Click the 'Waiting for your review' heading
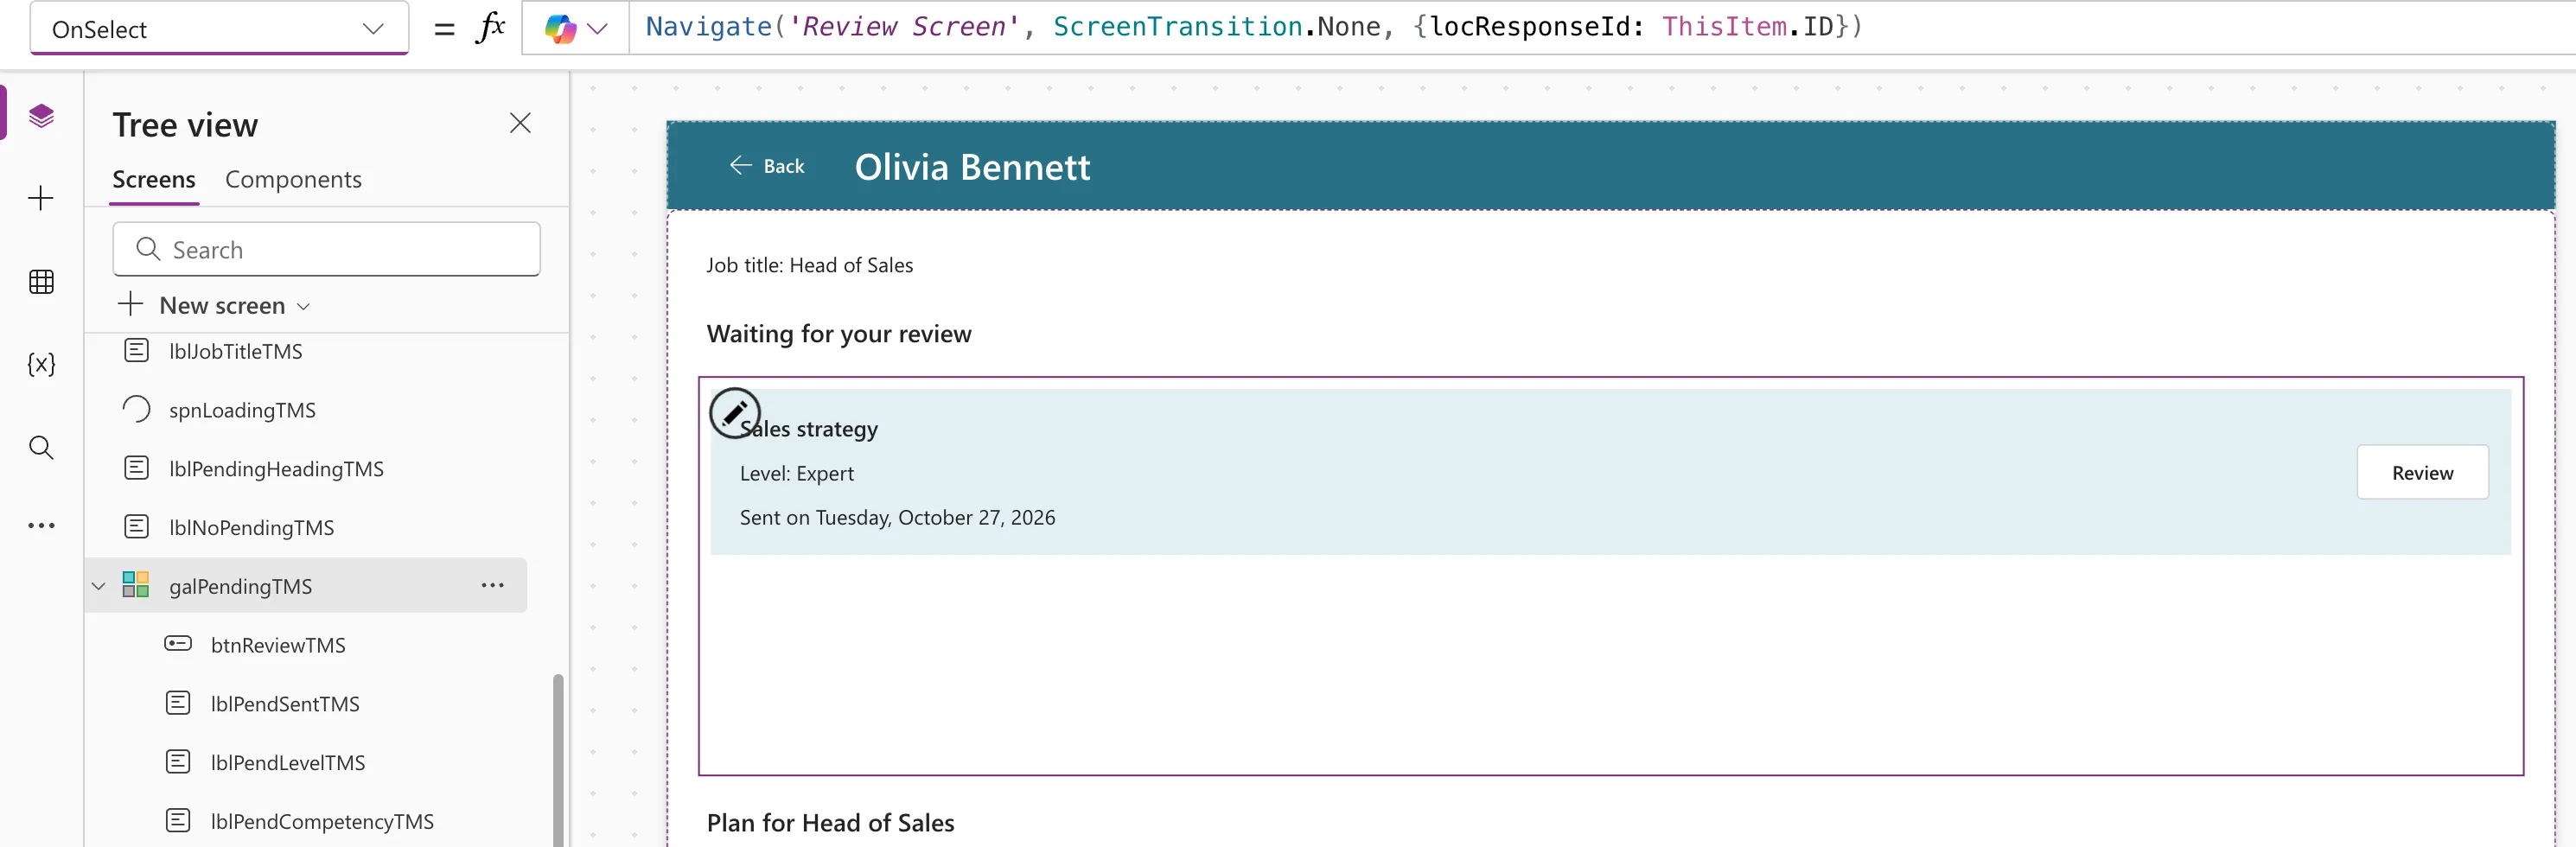2576x847 pixels. point(839,334)
